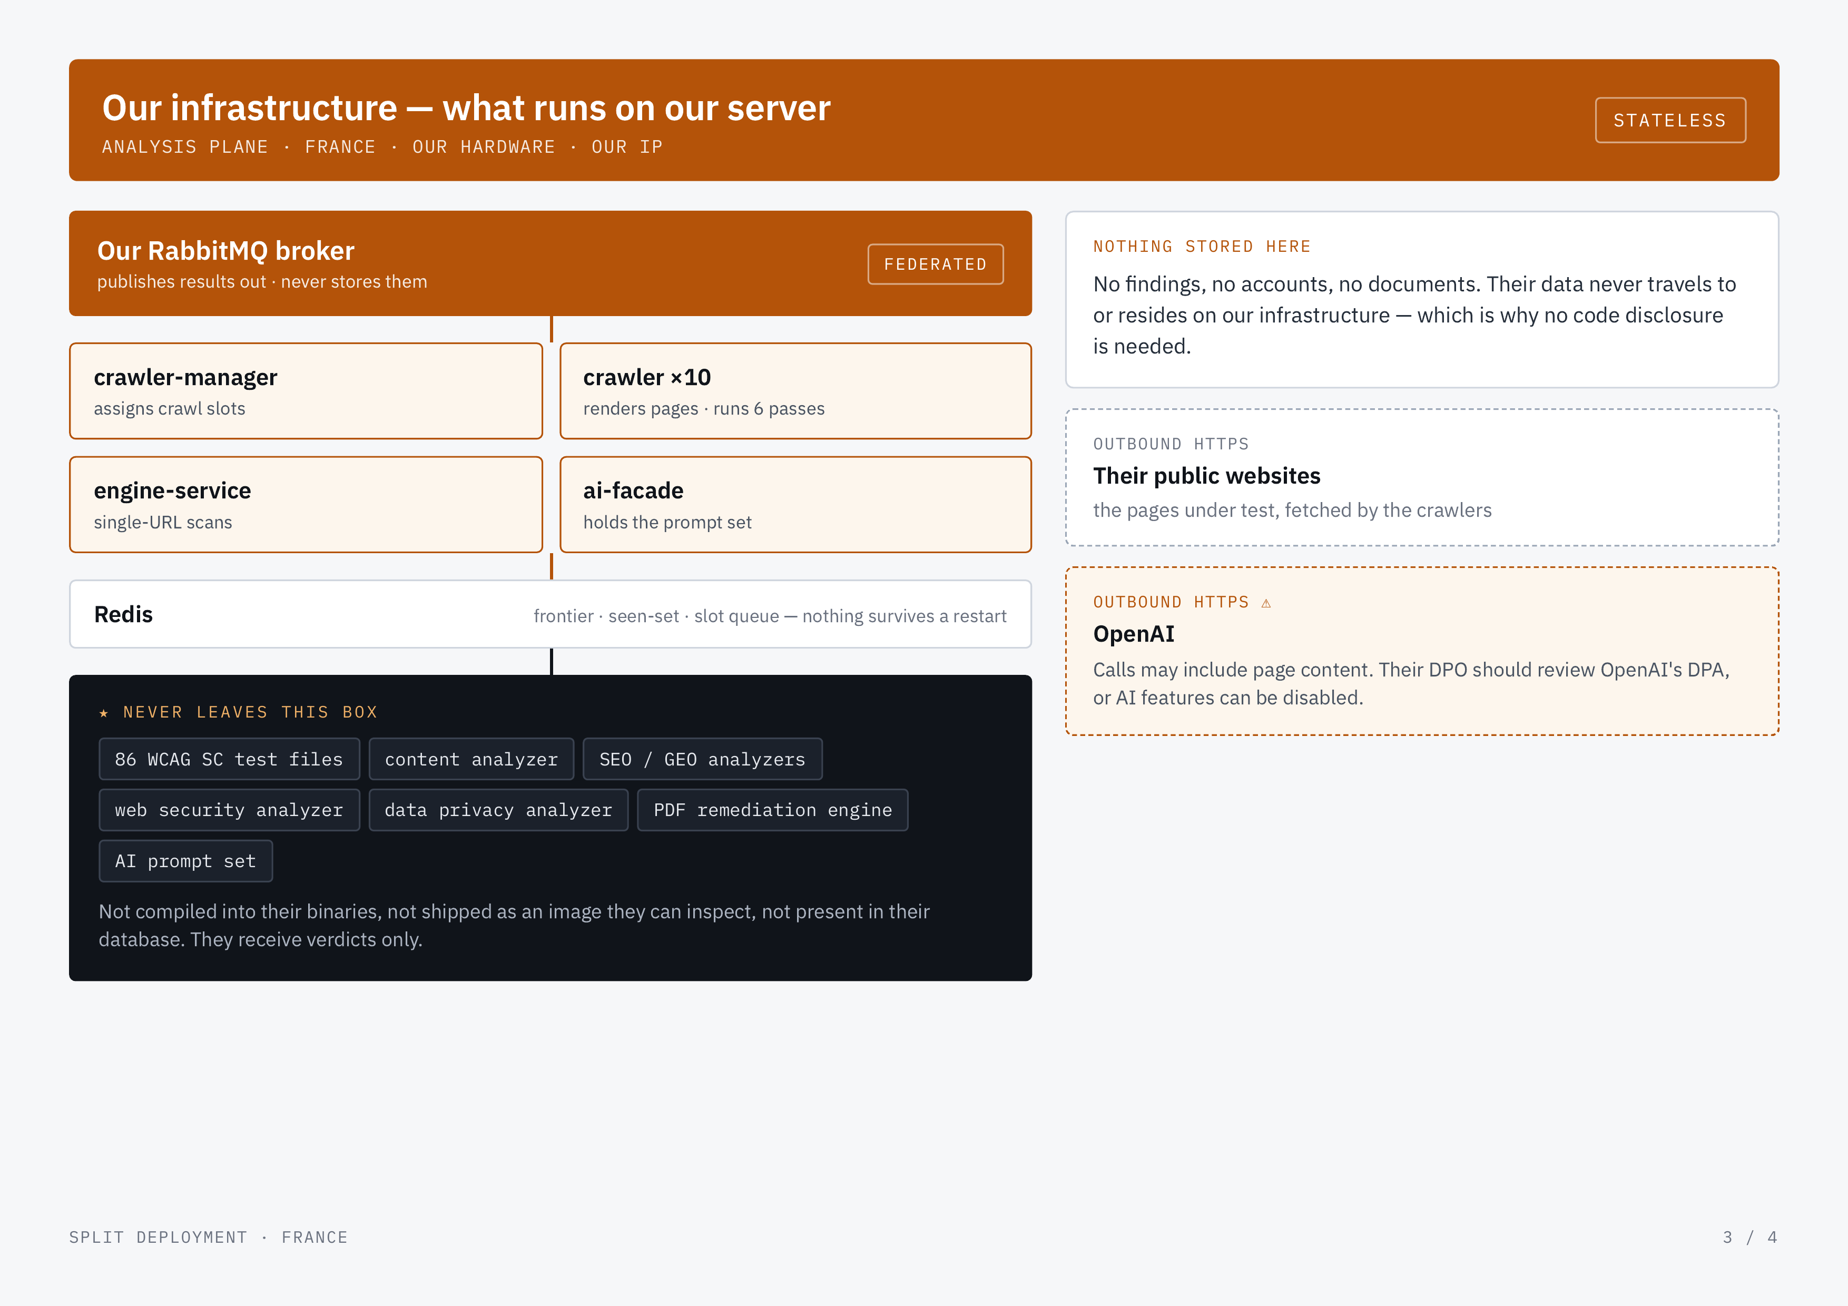Select the '86 WCAG SC test files' chip
The image size is (1848, 1306).
click(229, 759)
